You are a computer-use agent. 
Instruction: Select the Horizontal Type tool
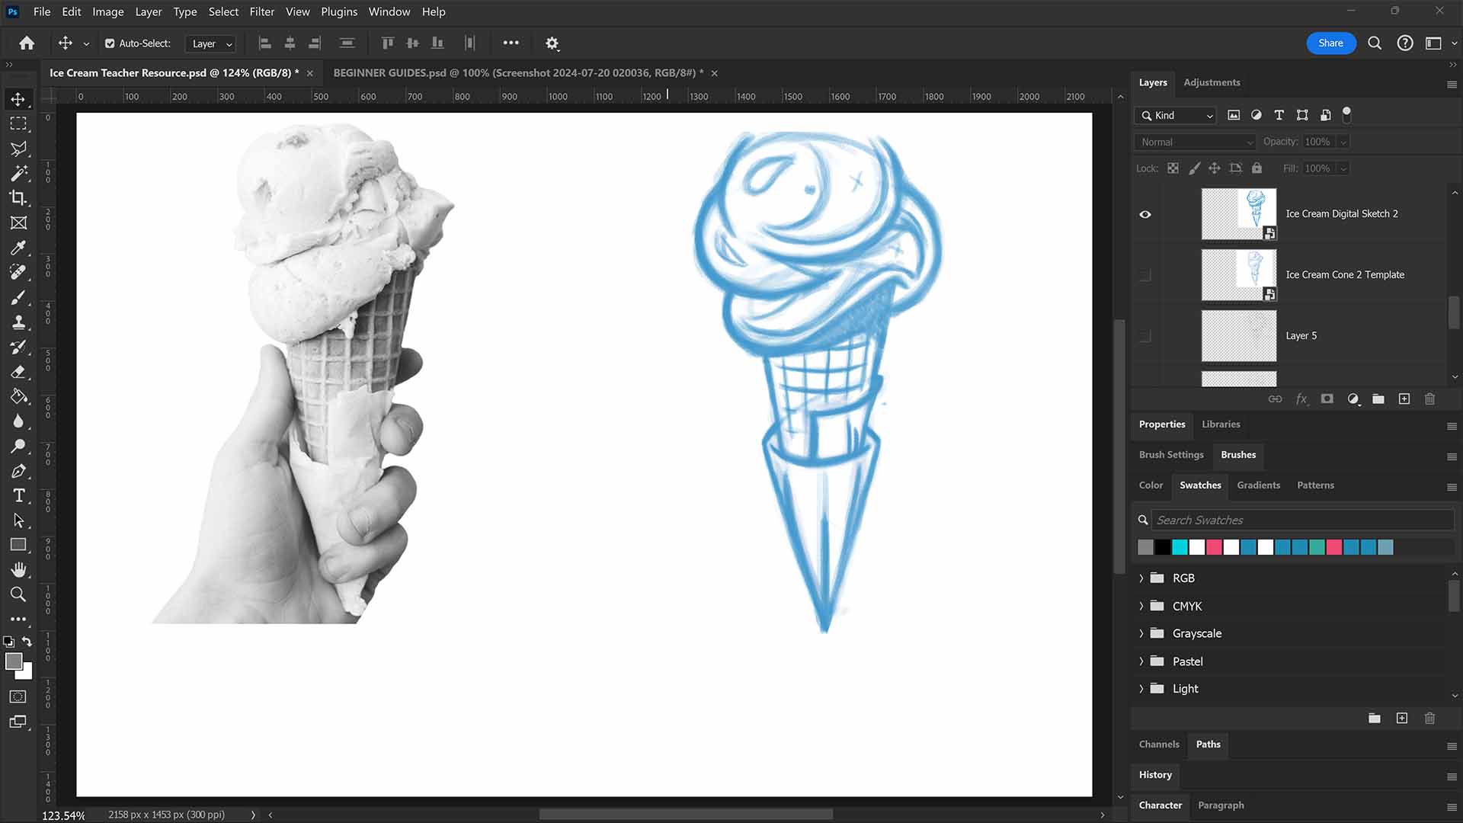click(18, 495)
